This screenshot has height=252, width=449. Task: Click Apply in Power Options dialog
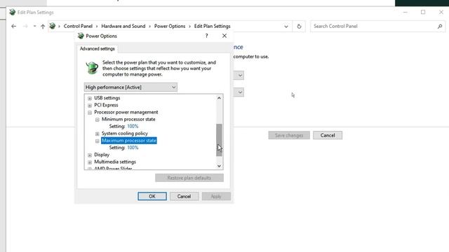(x=216, y=196)
